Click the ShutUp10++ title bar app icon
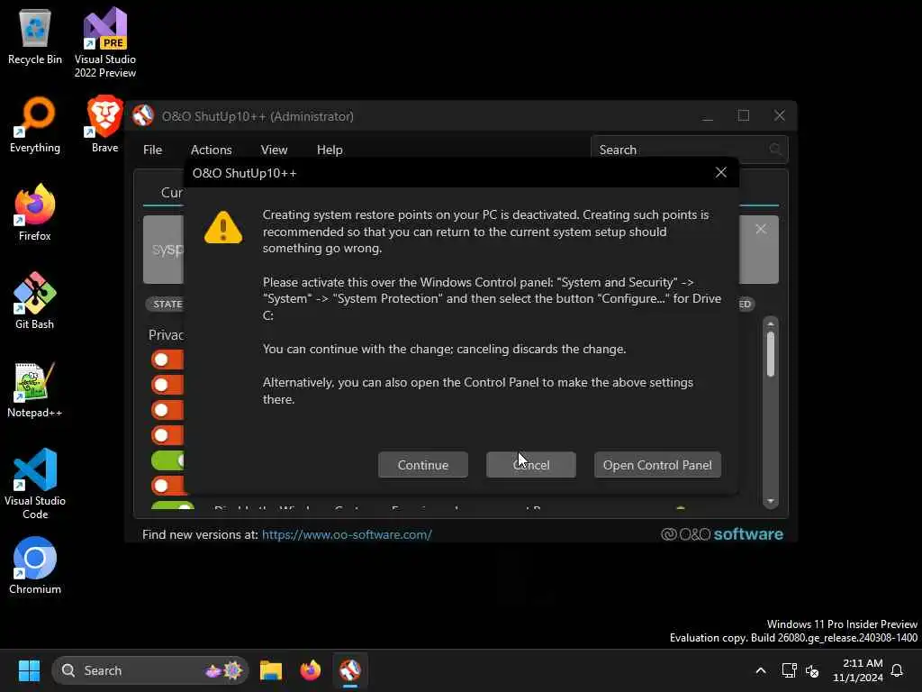 coord(143,116)
